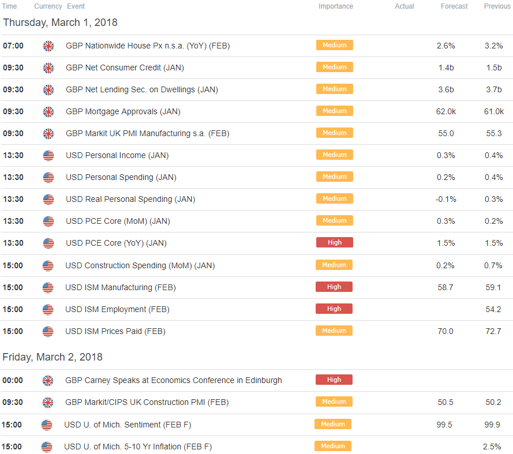Click the High badge for ISM Employment
Viewport: 513px width, 454px height.
(334, 309)
